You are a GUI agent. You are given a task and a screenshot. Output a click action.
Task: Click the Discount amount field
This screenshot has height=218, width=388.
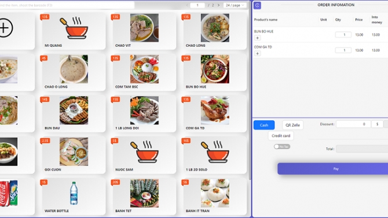tap(353, 124)
